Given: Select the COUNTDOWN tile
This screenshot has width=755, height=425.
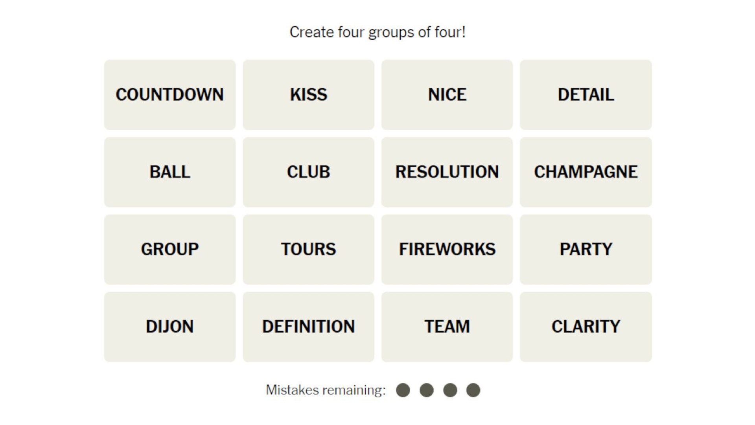Looking at the screenshot, I should [170, 94].
